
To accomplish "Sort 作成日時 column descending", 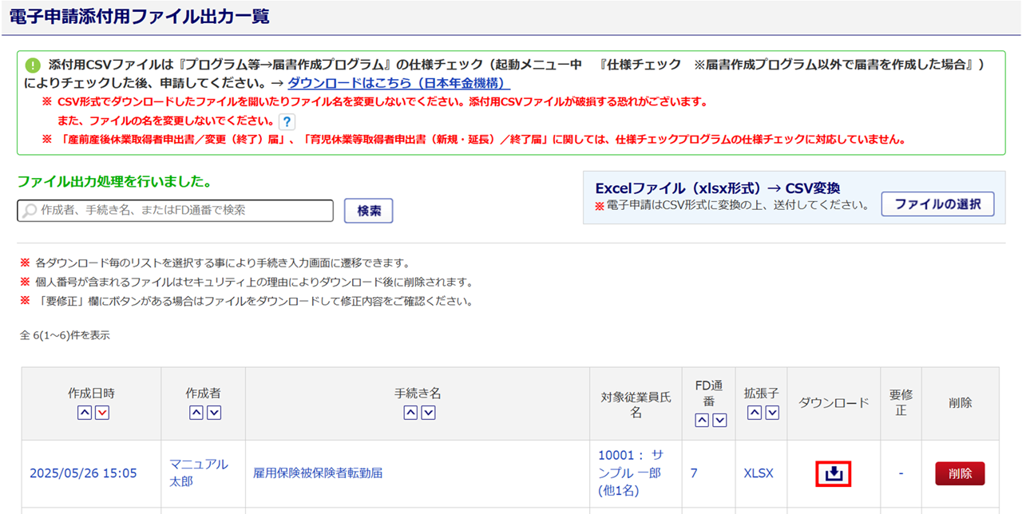I will point(101,413).
